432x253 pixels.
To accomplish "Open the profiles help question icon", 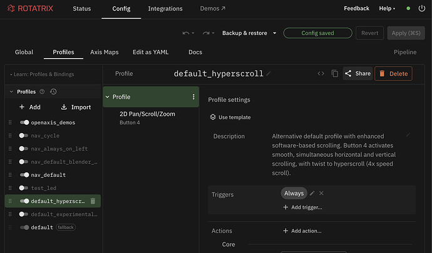I will 42,92.
